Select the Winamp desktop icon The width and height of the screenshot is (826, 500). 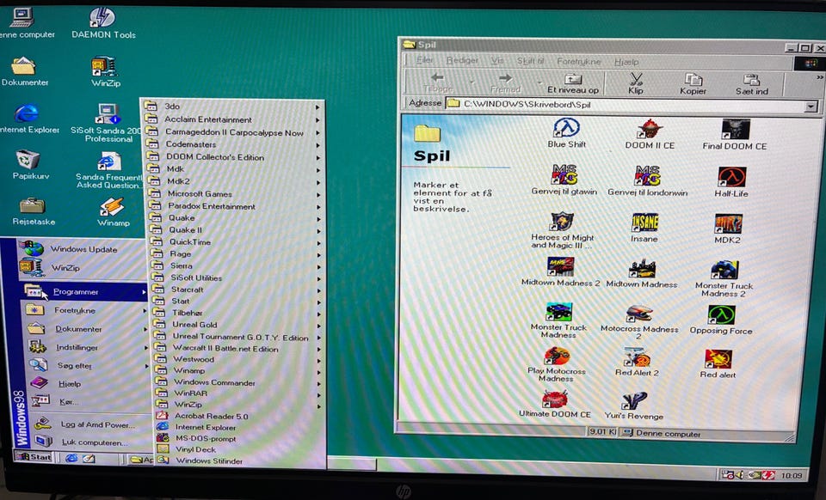[113, 212]
